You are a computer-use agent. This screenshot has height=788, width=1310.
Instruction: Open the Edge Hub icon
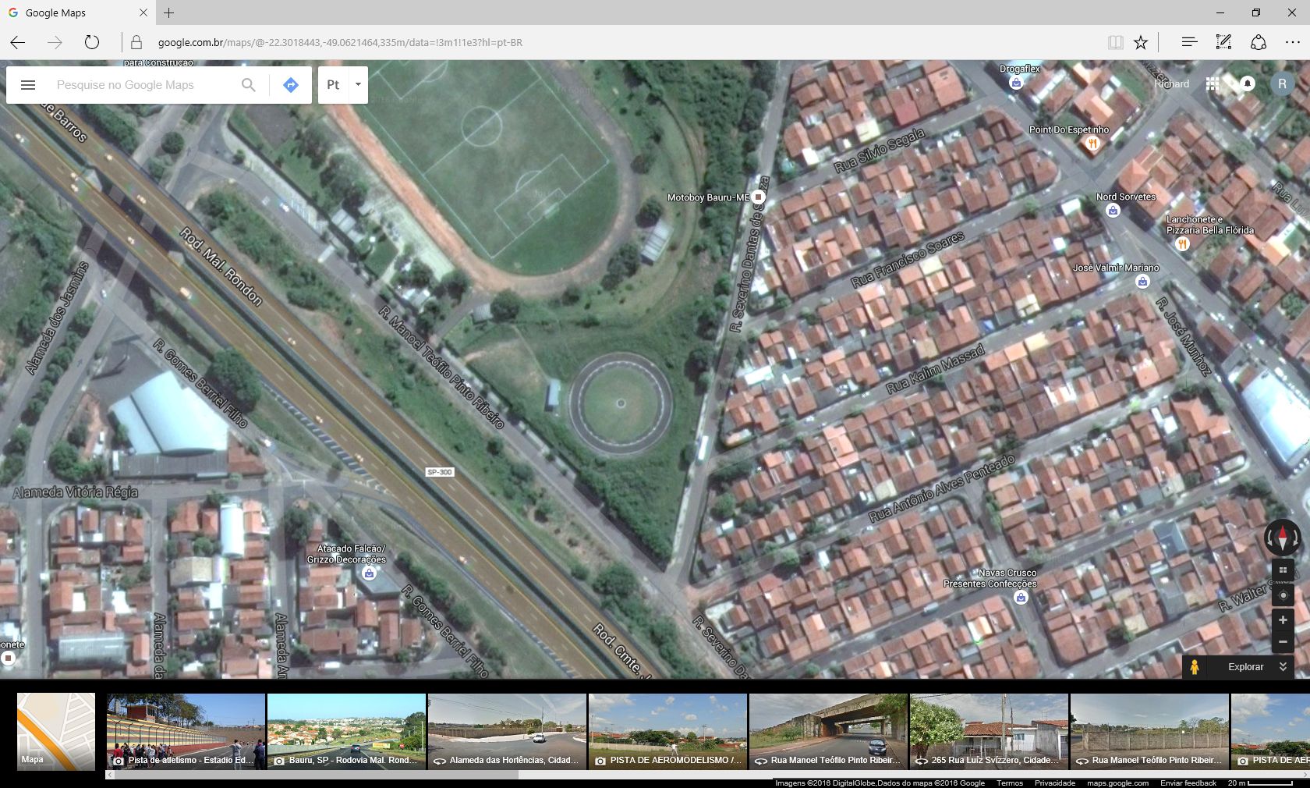1189,42
